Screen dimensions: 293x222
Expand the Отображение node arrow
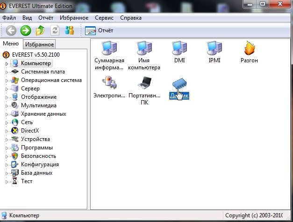[7, 97]
